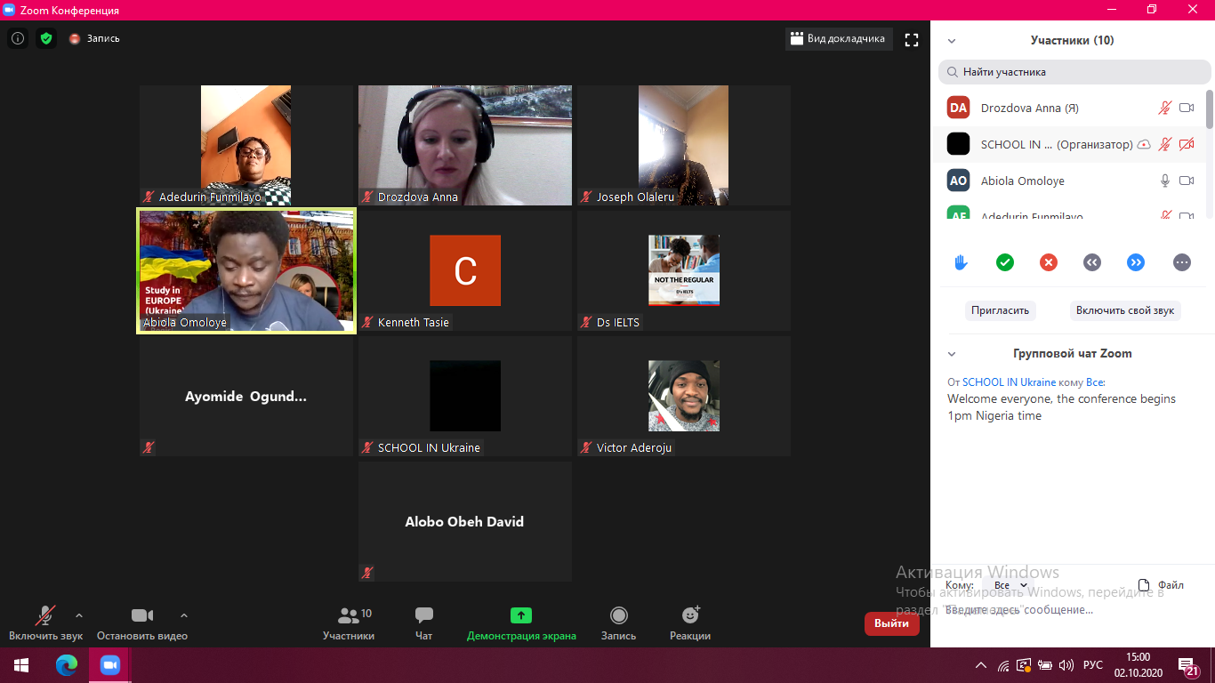Viewport: 1215px width, 683px height.
Task: Click the green Yes checkmark reaction
Action: 1005,262
